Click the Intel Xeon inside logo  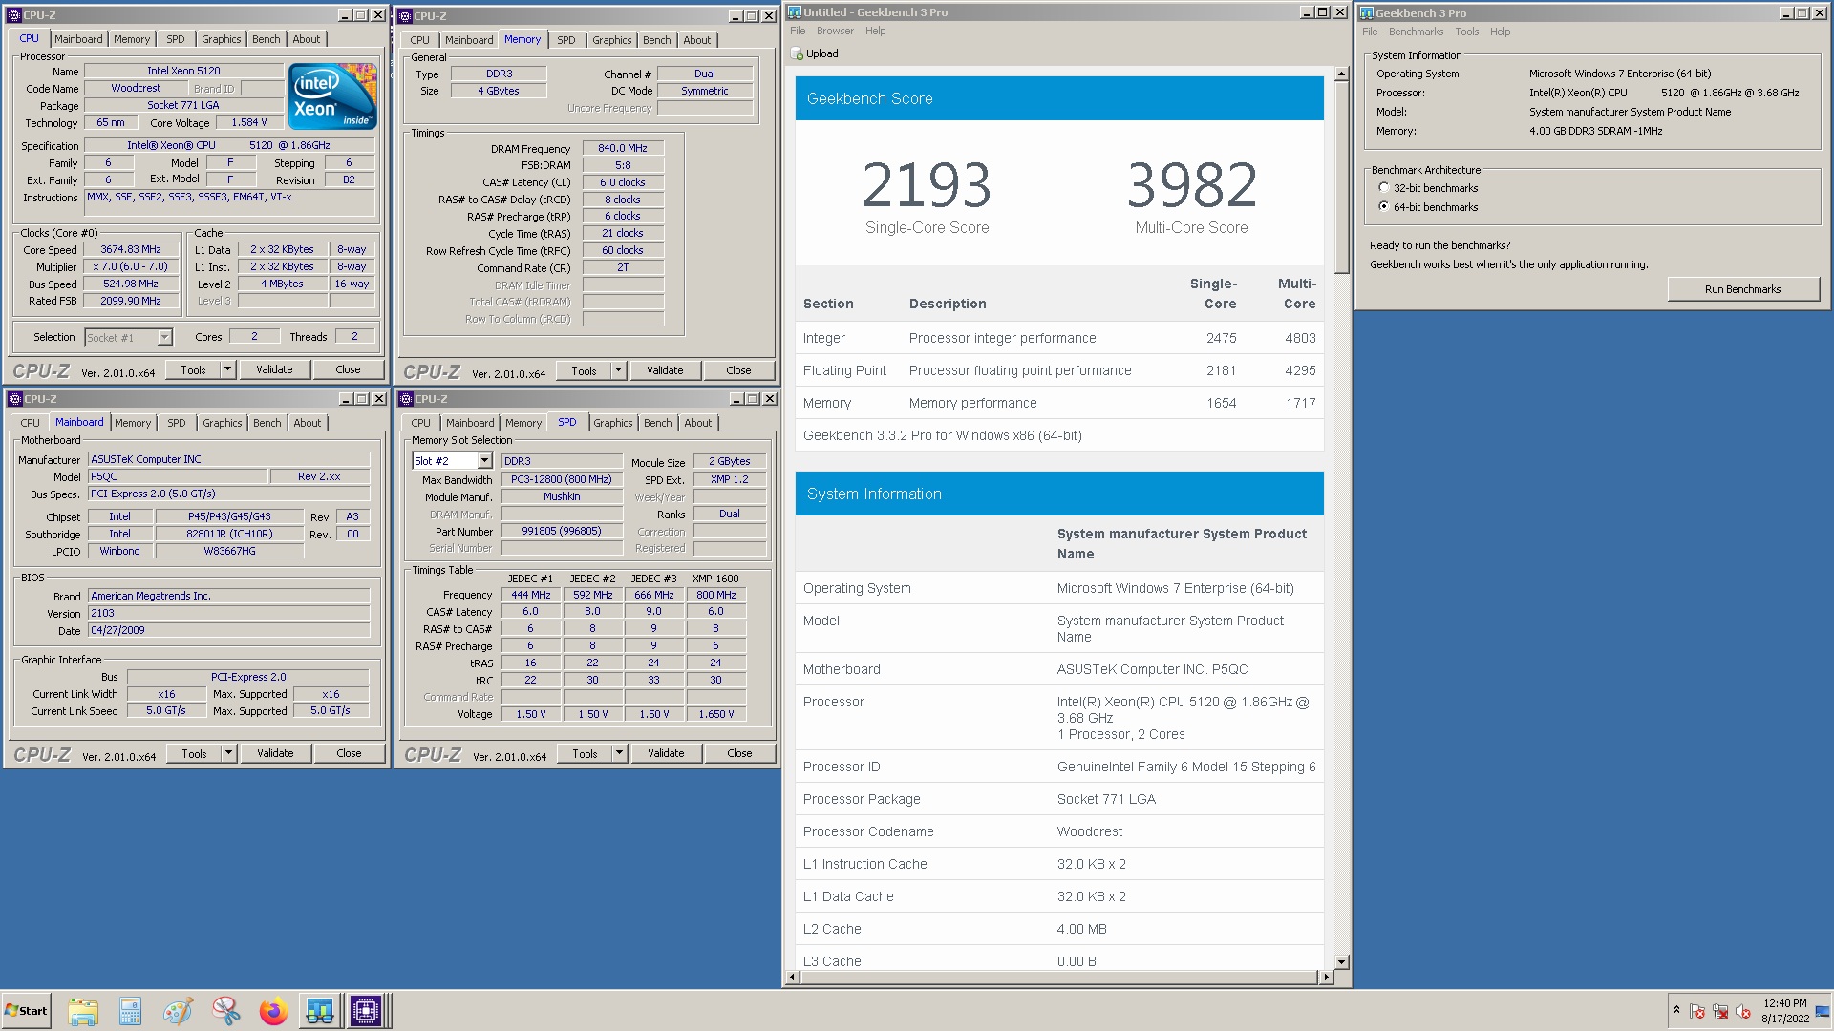click(332, 95)
